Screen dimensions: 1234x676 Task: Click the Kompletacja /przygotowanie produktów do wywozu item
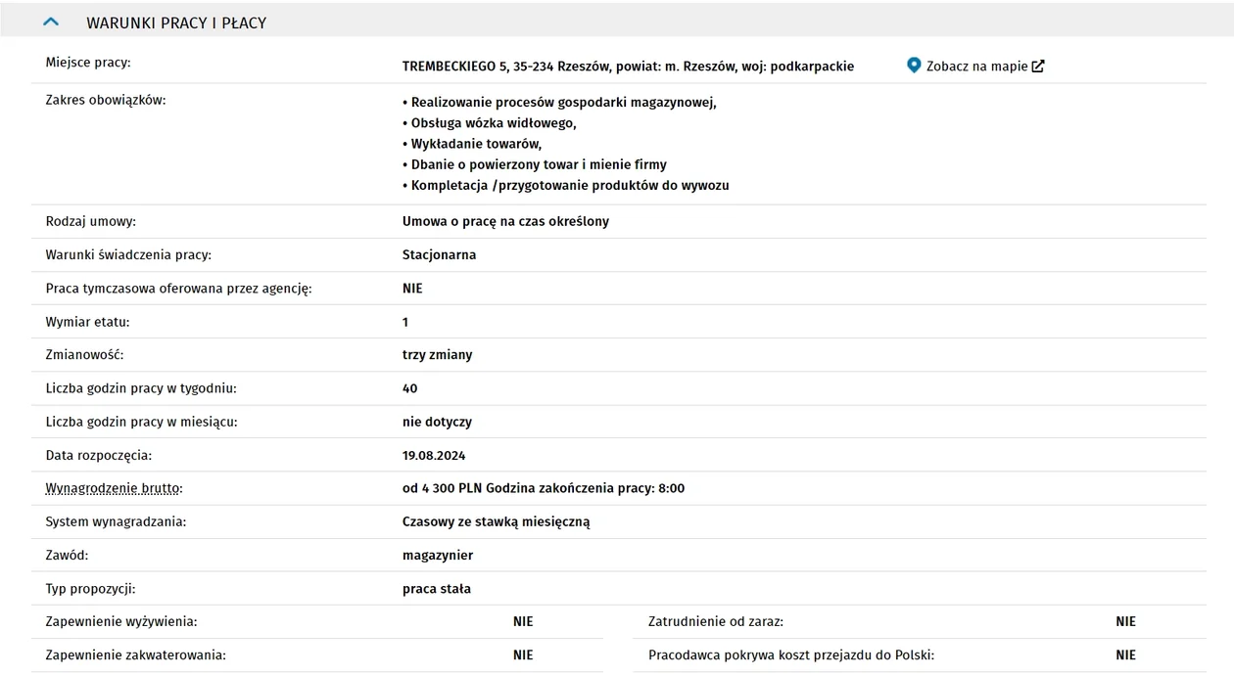566,186
